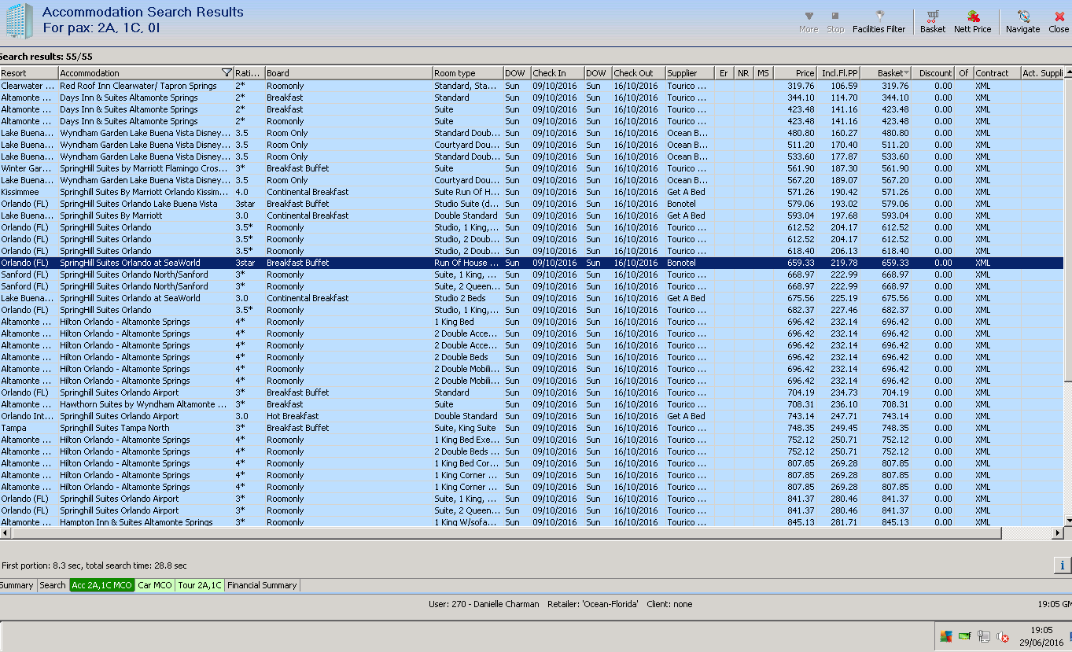Select SpringHill Suites by Marriott Flamingo Crossings row
The width and height of the screenshot is (1072, 652).
point(532,168)
